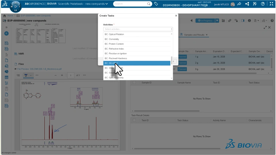Toggle select-all checkbox beside Task ID
The width and height of the screenshot is (276, 155).
click(x=134, y=120)
